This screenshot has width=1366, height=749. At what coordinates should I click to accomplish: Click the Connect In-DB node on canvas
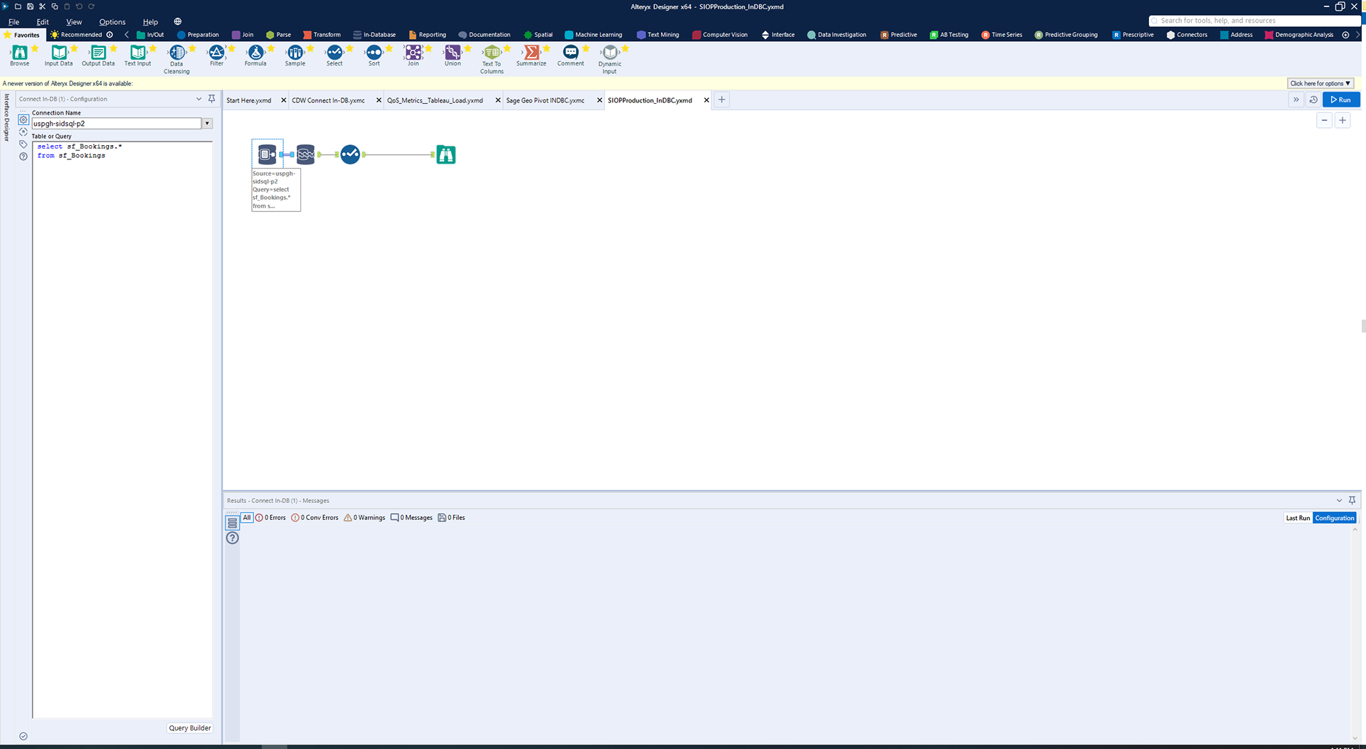point(267,154)
